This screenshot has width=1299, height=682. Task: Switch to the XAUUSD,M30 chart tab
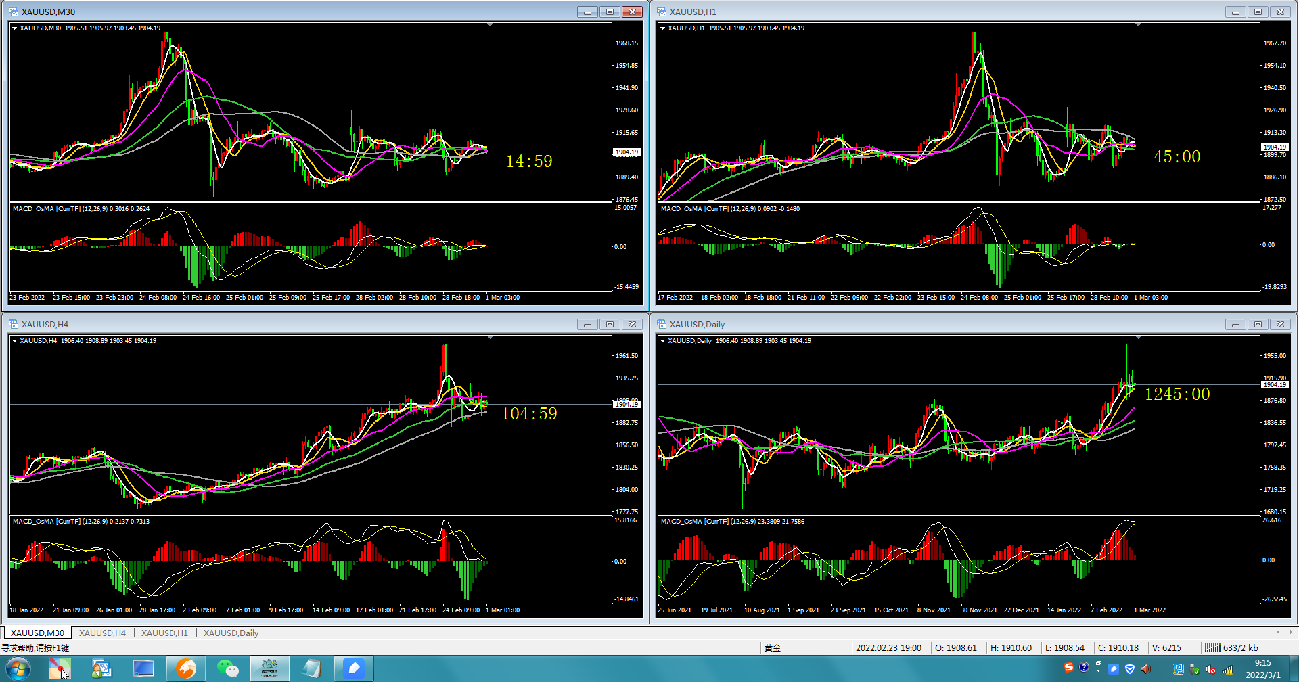(37, 633)
